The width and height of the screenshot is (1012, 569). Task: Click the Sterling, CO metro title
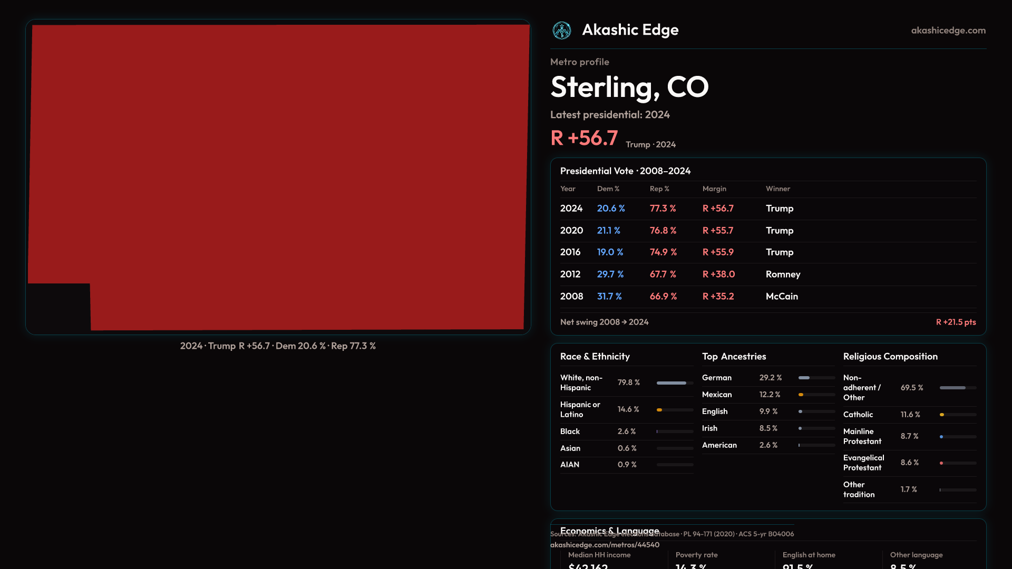point(629,87)
